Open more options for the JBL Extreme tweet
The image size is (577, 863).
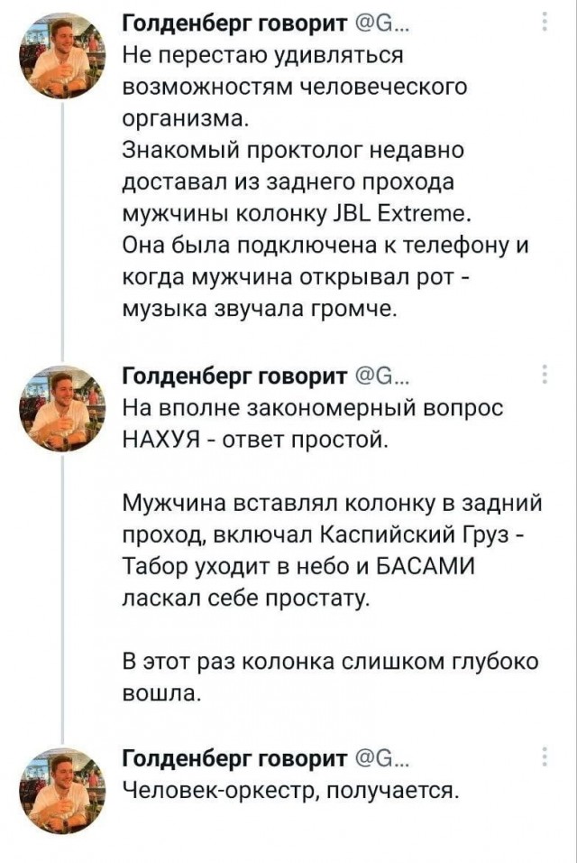coord(544,23)
